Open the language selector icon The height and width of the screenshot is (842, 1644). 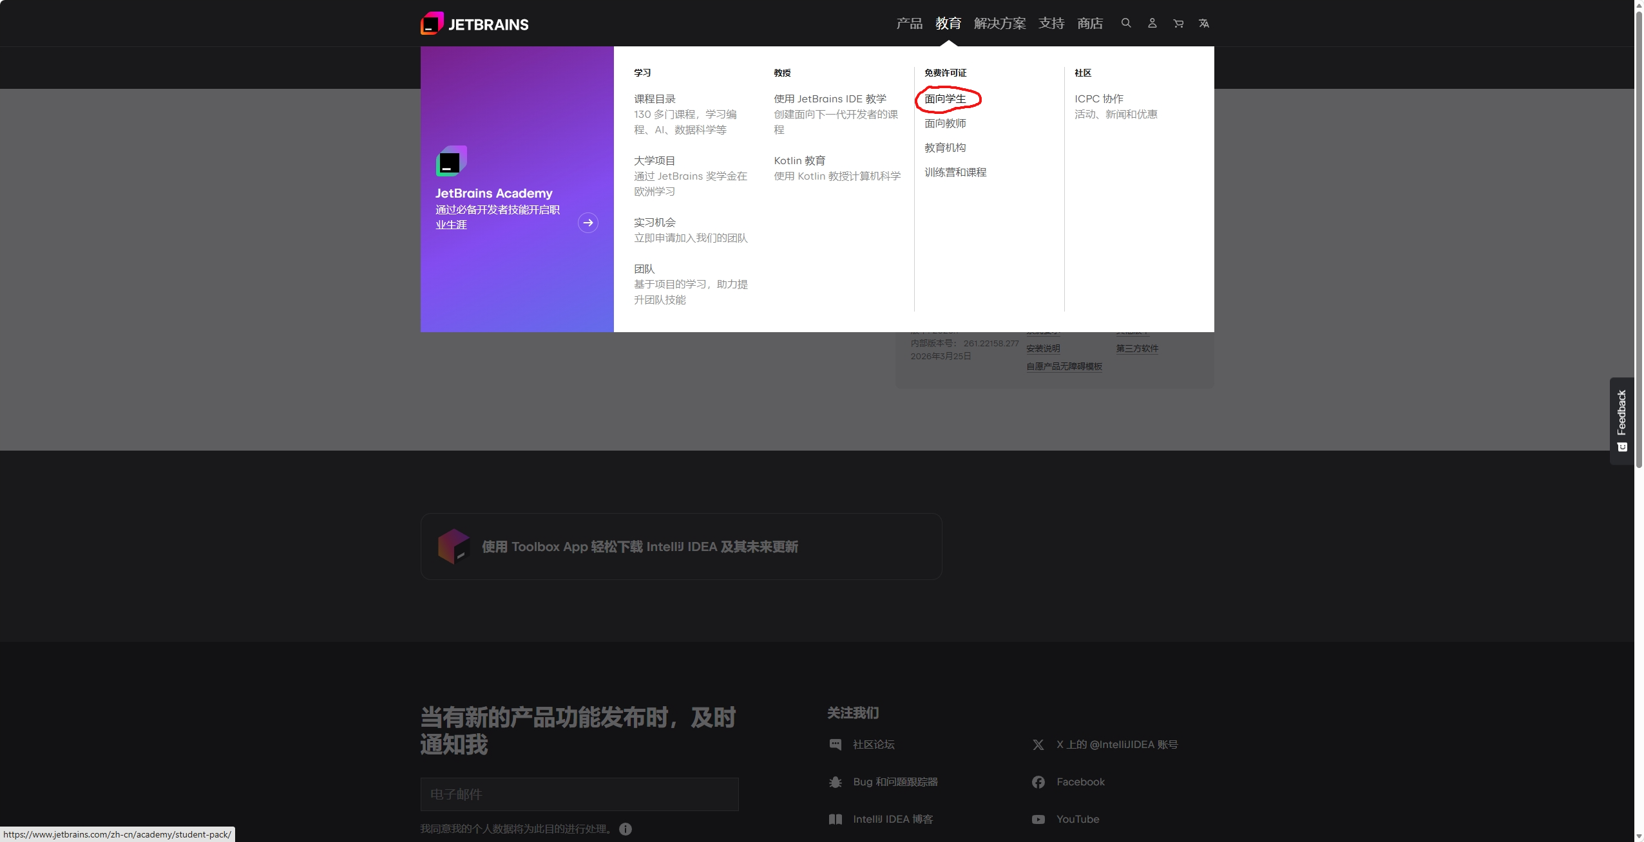pos(1204,23)
